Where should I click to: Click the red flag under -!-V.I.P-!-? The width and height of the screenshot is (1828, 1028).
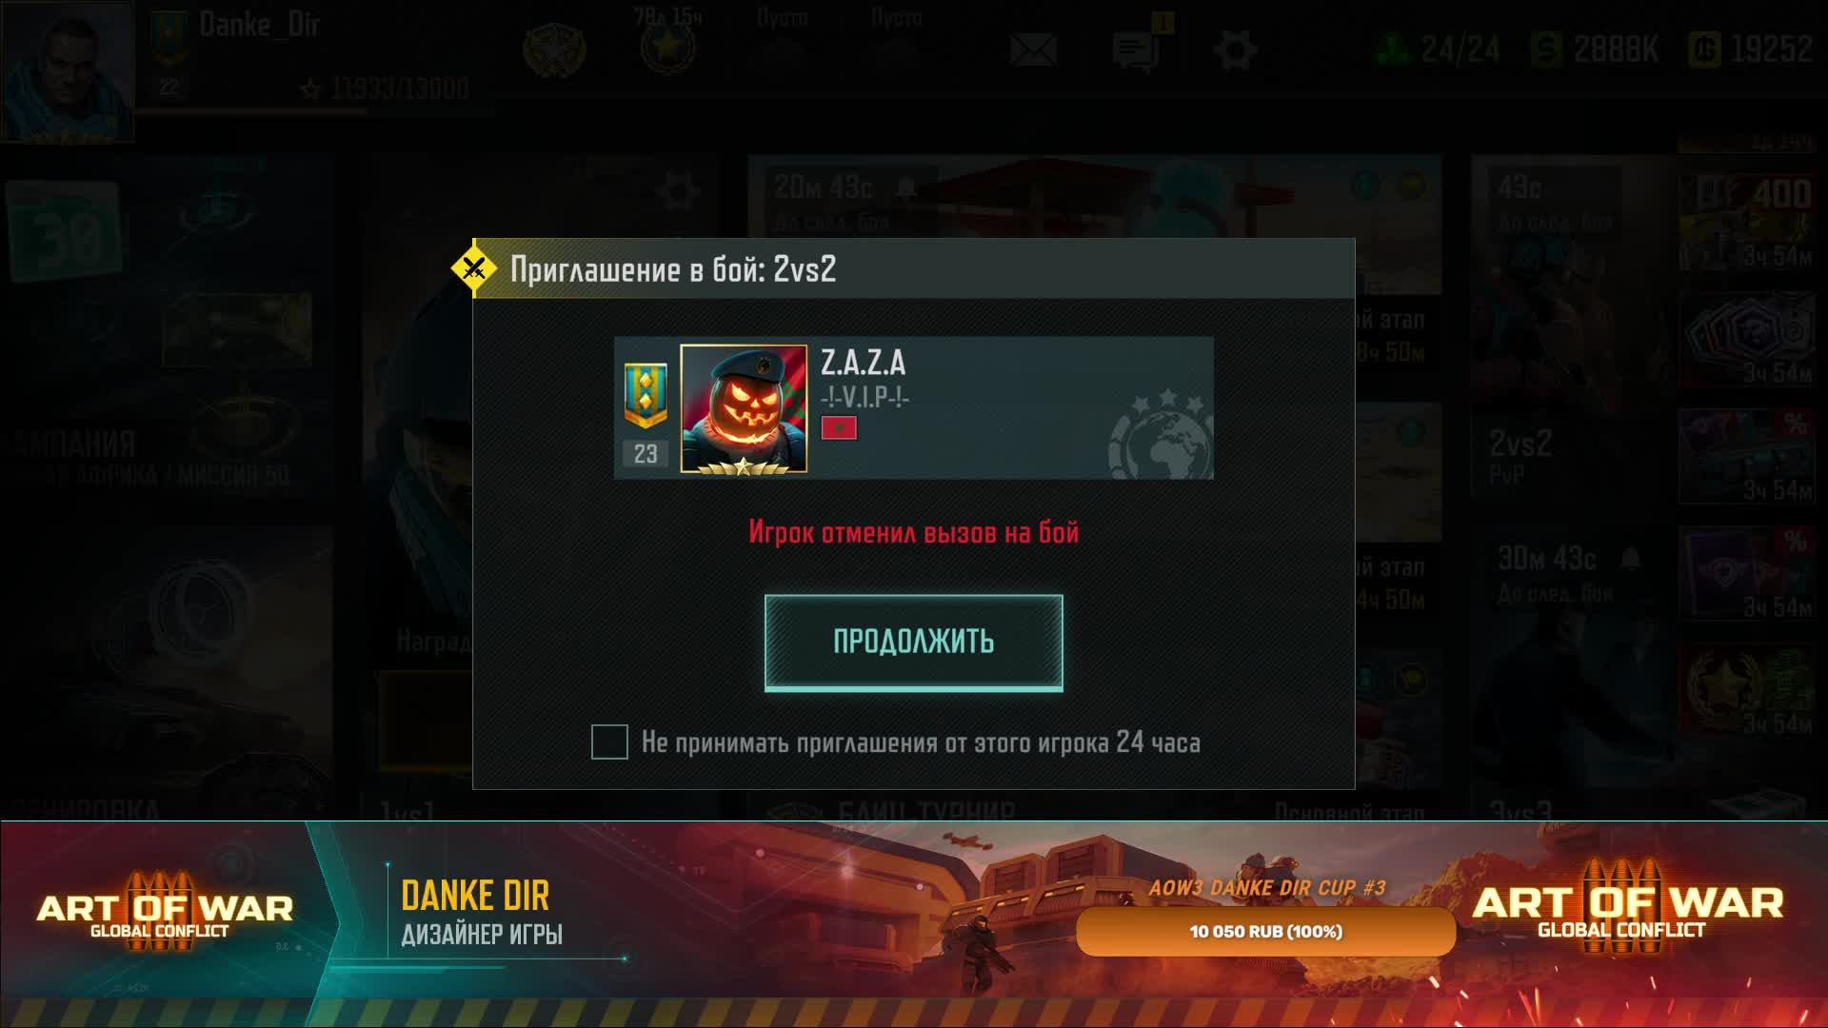click(x=839, y=427)
